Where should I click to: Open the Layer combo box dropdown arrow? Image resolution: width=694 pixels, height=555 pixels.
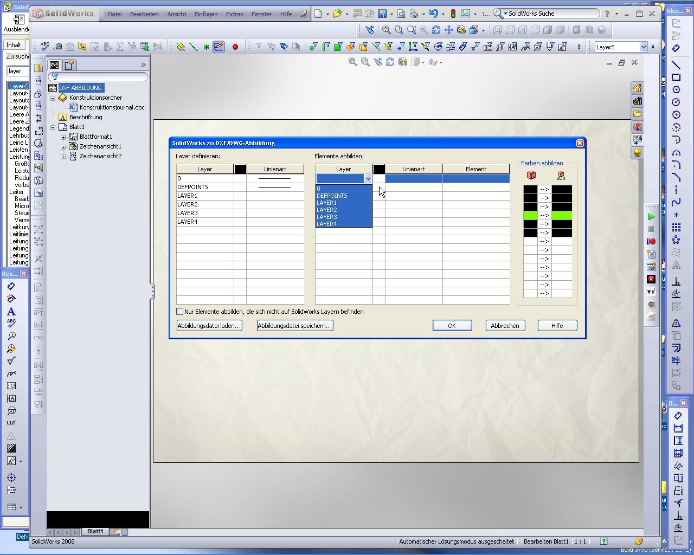point(368,178)
